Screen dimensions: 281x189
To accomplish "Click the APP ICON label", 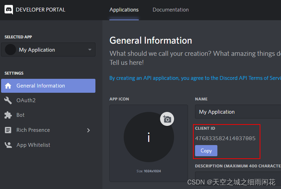I will (x=119, y=99).
